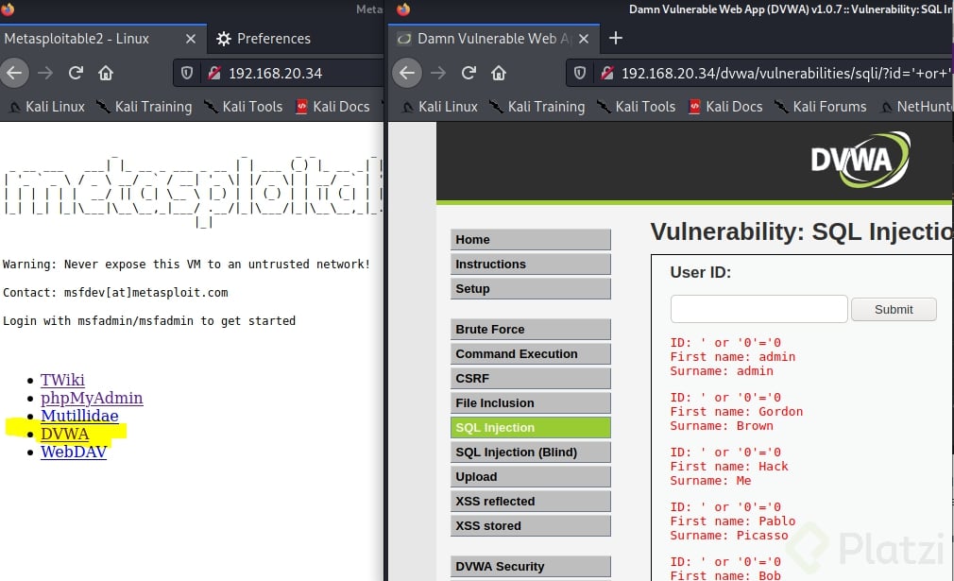Open the WebDAV link

[x=74, y=452]
